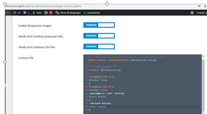Click the .checkout-button code line

100,103
